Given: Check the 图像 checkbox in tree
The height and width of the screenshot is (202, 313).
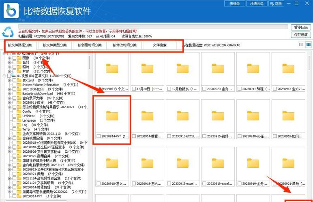Looking at the screenshot, I should coord(14,58).
